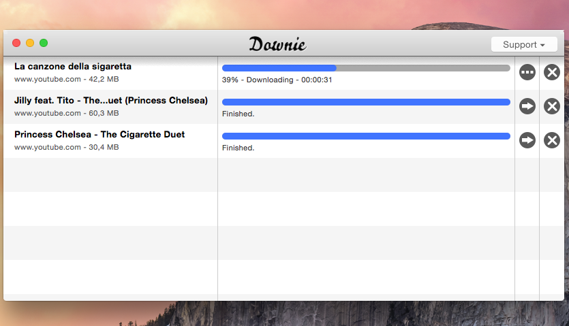Image resolution: width=569 pixels, height=326 pixels.
Task: Zoom Downie with the green button
Action: pos(44,43)
